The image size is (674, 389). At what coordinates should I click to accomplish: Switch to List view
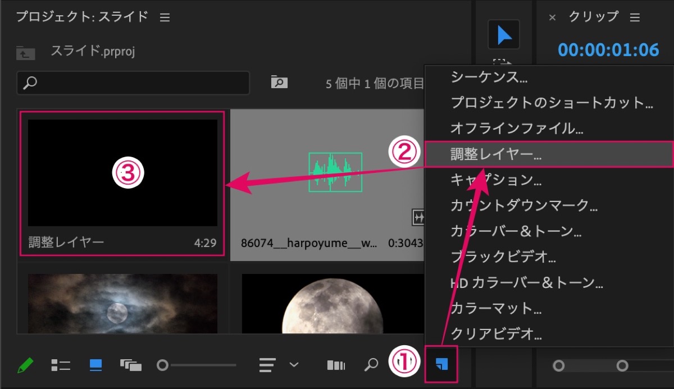coord(61,365)
